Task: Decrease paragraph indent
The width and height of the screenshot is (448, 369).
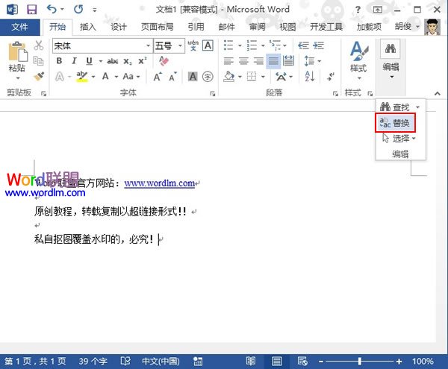Action: (x=303, y=45)
